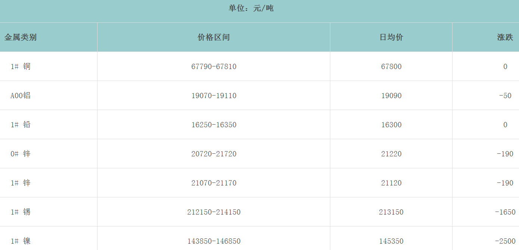
Task: Click the price range 67790-67810
Action: tap(214, 67)
